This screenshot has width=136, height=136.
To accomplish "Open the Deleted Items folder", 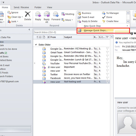I will point(6,60).
